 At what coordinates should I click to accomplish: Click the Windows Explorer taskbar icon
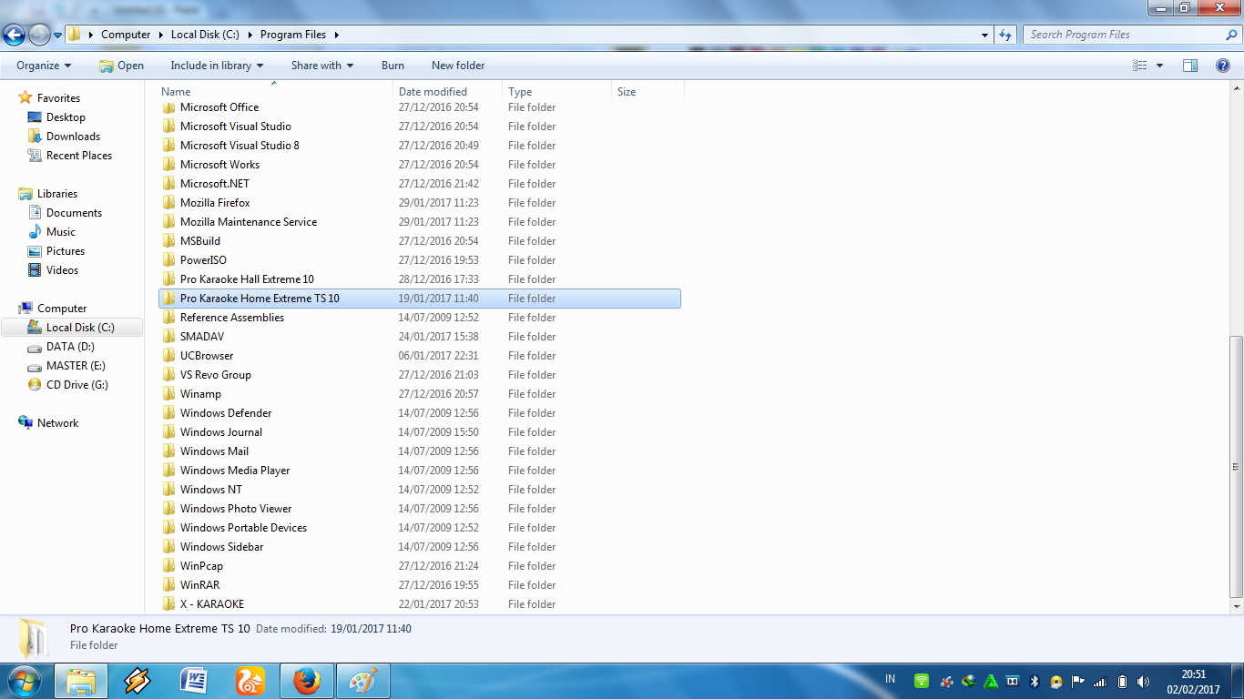coord(81,681)
